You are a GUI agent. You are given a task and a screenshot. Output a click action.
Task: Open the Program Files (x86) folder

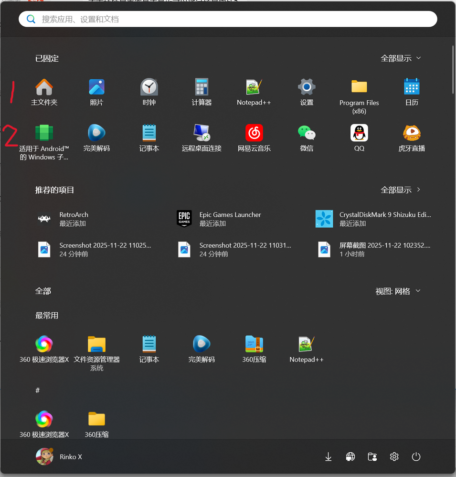pyautogui.click(x=359, y=96)
